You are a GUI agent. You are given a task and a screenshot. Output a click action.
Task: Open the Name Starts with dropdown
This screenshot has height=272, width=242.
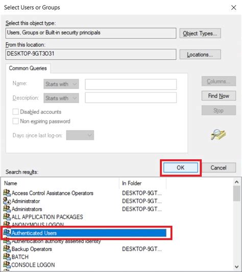pos(61,84)
